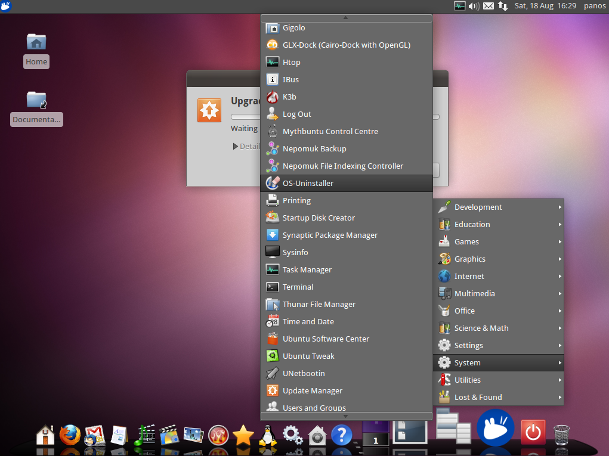The height and width of the screenshot is (456, 609).
Task: Launch K3b disc burner entry
Action: [347, 97]
